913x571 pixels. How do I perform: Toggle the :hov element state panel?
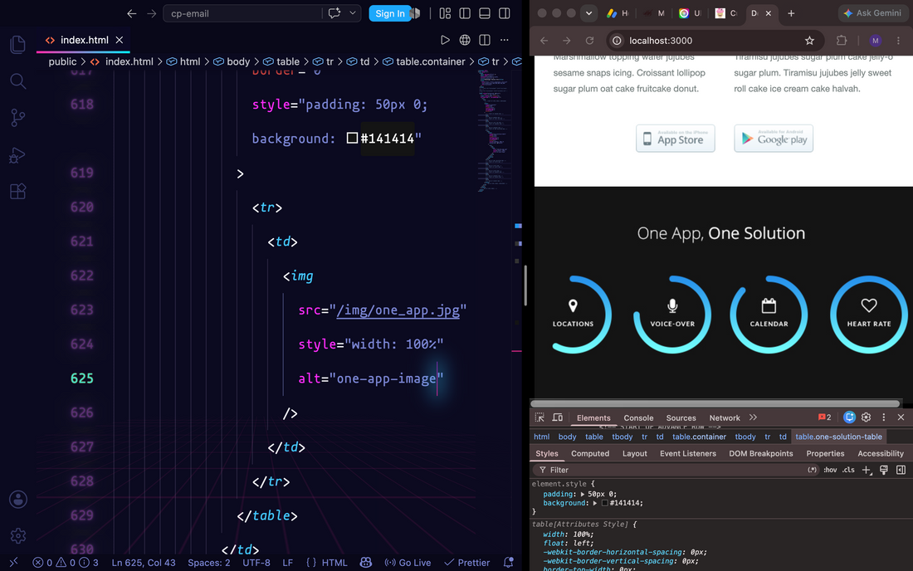pos(830,470)
